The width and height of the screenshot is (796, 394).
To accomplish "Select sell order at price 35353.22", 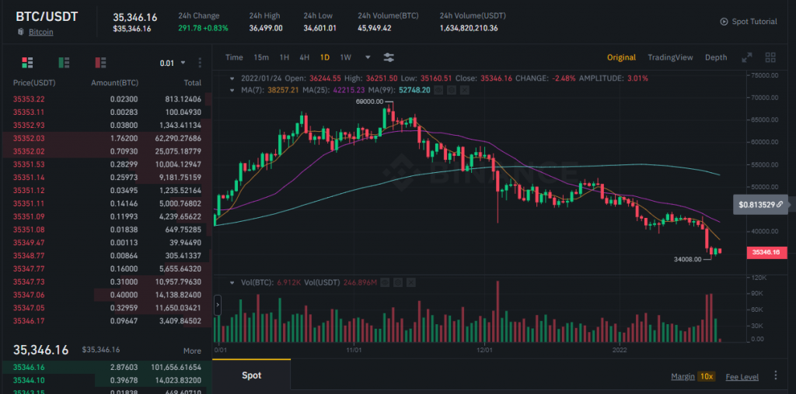I will point(106,99).
